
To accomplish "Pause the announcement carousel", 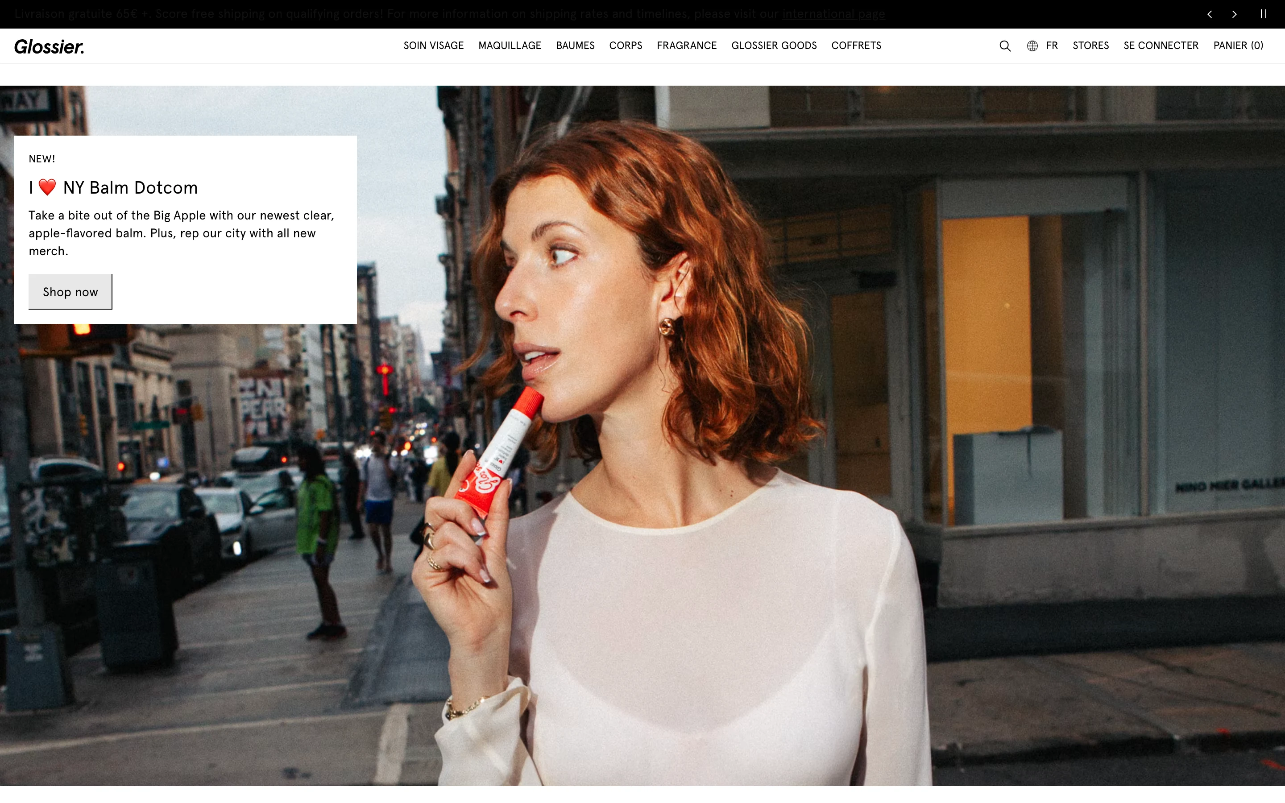I will tap(1264, 14).
